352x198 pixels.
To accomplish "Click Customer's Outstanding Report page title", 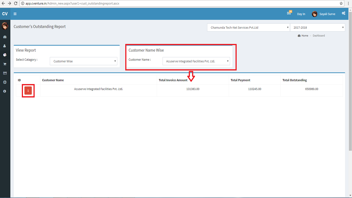I will (x=40, y=27).
